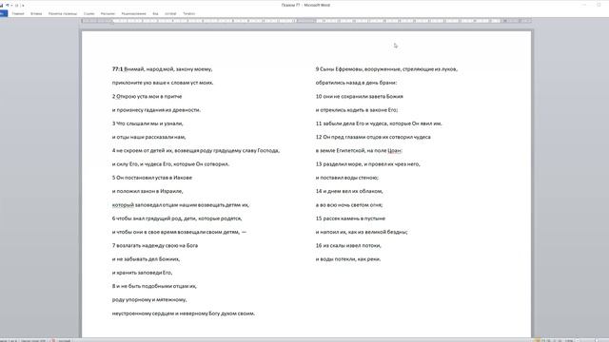Click line 'и положил закон в Израиле'
Image resolution: width=609 pixels, height=342 pixels.
point(147,191)
